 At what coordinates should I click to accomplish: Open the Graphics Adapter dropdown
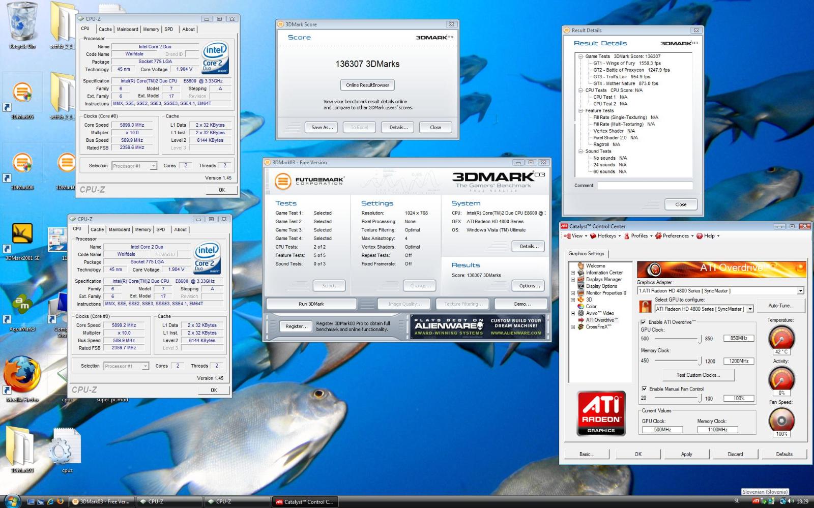pyautogui.click(x=800, y=291)
